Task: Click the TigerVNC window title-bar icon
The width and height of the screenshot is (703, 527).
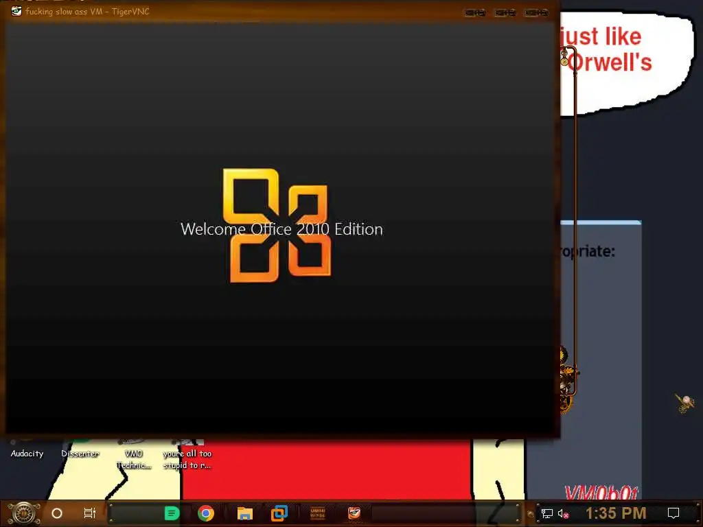Action: (x=16, y=11)
